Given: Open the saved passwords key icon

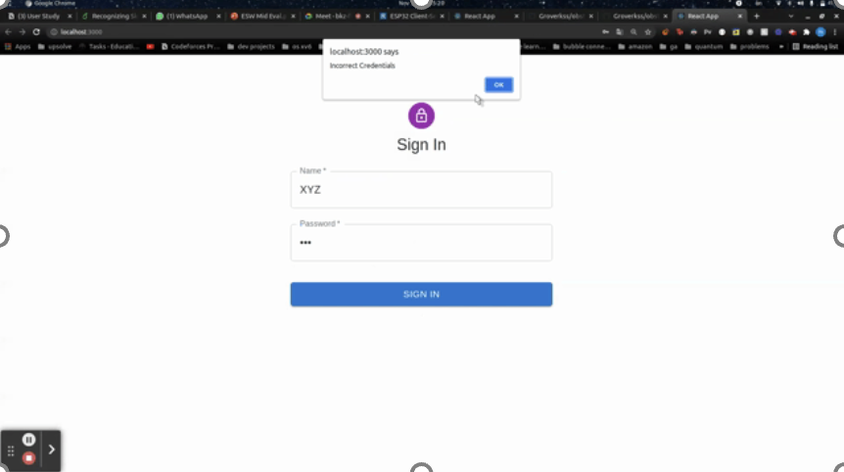Looking at the screenshot, I should point(605,32).
